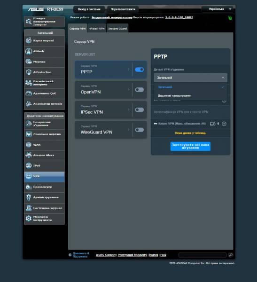Click the administration gear icon
257x282 pixels.
coord(29,197)
